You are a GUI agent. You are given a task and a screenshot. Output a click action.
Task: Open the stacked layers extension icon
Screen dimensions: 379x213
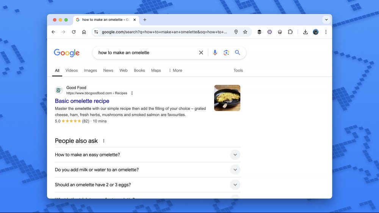coord(259,32)
